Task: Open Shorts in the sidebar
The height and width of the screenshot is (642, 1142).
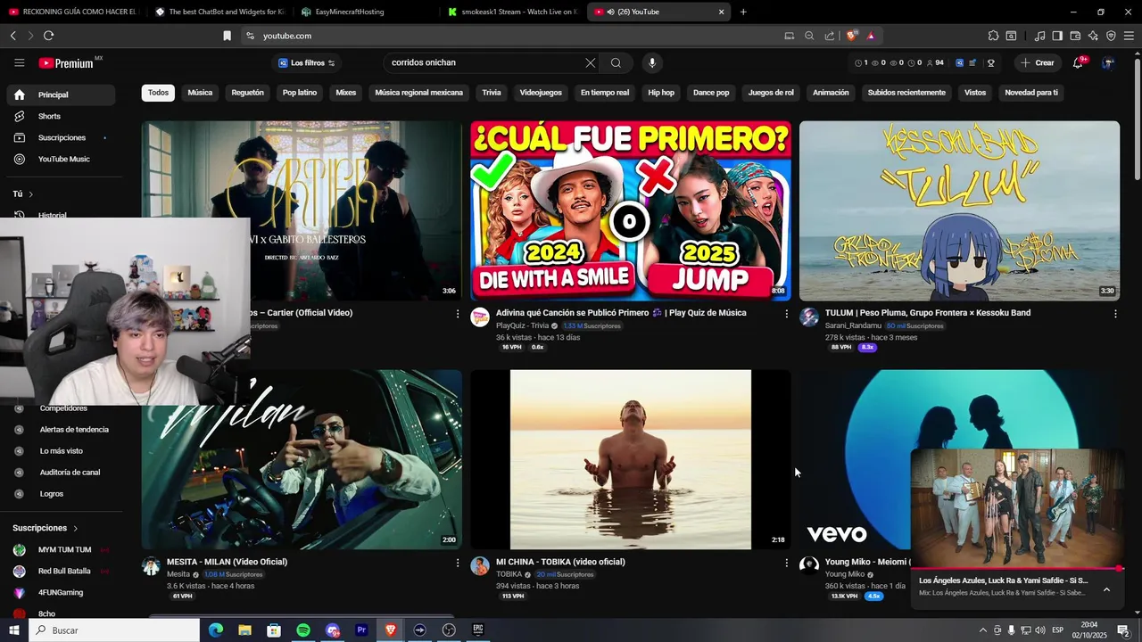Action: coord(61,116)
